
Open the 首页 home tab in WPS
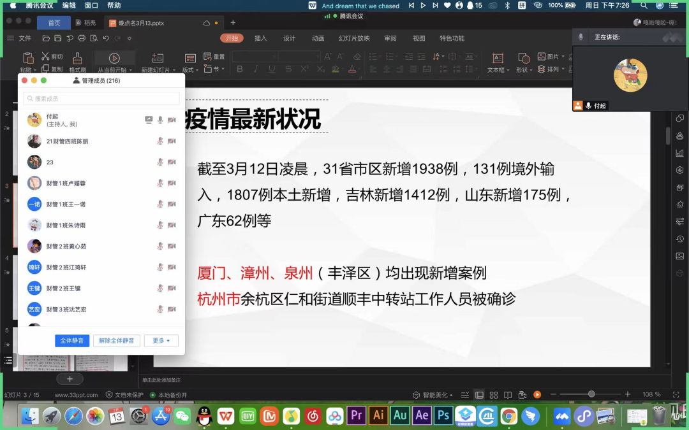point(54,23)
